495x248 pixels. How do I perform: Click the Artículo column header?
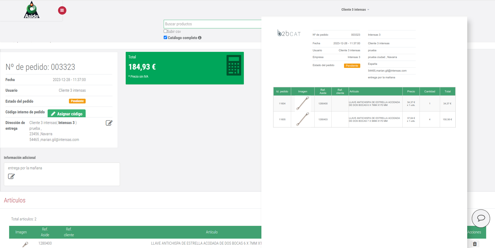pyautogui.click(x=212, y=232)
